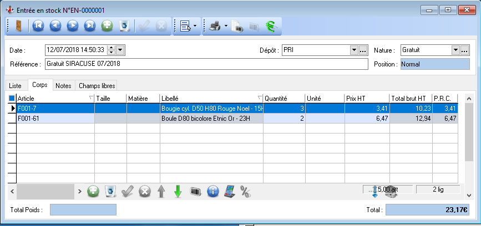This screenshot has height=226, width=481.
Task: Click the calculator icon below grid
Action: coord(229,191)
